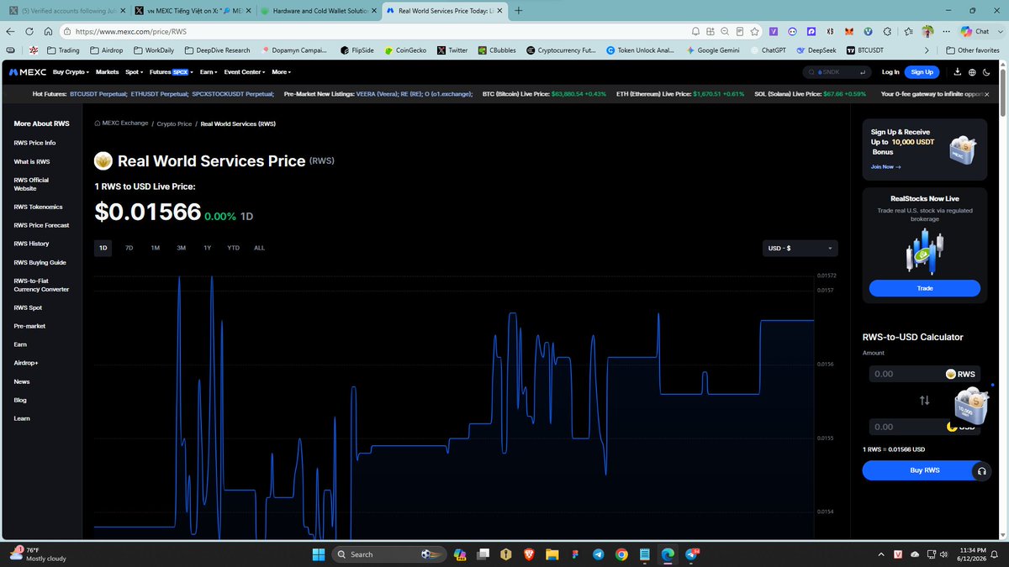Select the 1Y chart range
This screenshot has width=1009, height=567.
(x=207, y=248)
